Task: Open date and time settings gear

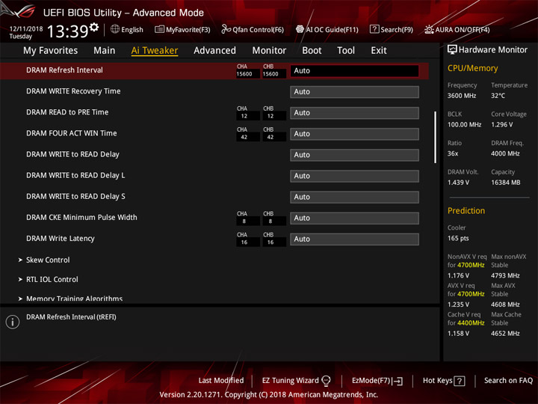Action: pos(94,27)
